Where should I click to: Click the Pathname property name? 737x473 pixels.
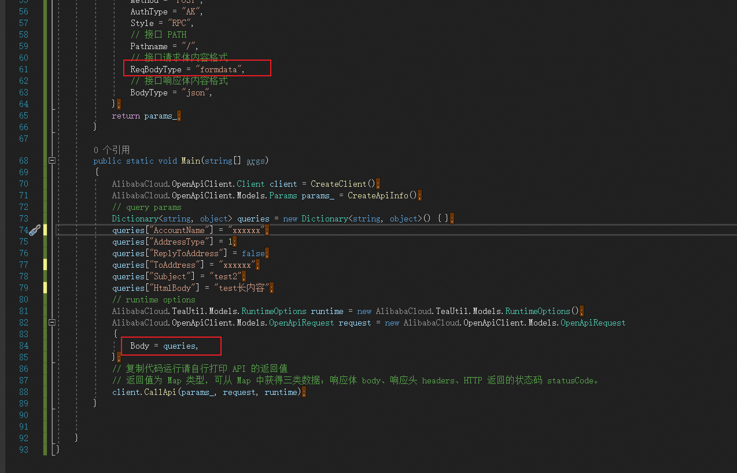149,46
